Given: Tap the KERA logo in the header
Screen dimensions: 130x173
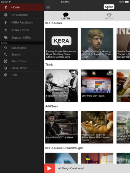Looking at the screenshot, I should [109, 7].
